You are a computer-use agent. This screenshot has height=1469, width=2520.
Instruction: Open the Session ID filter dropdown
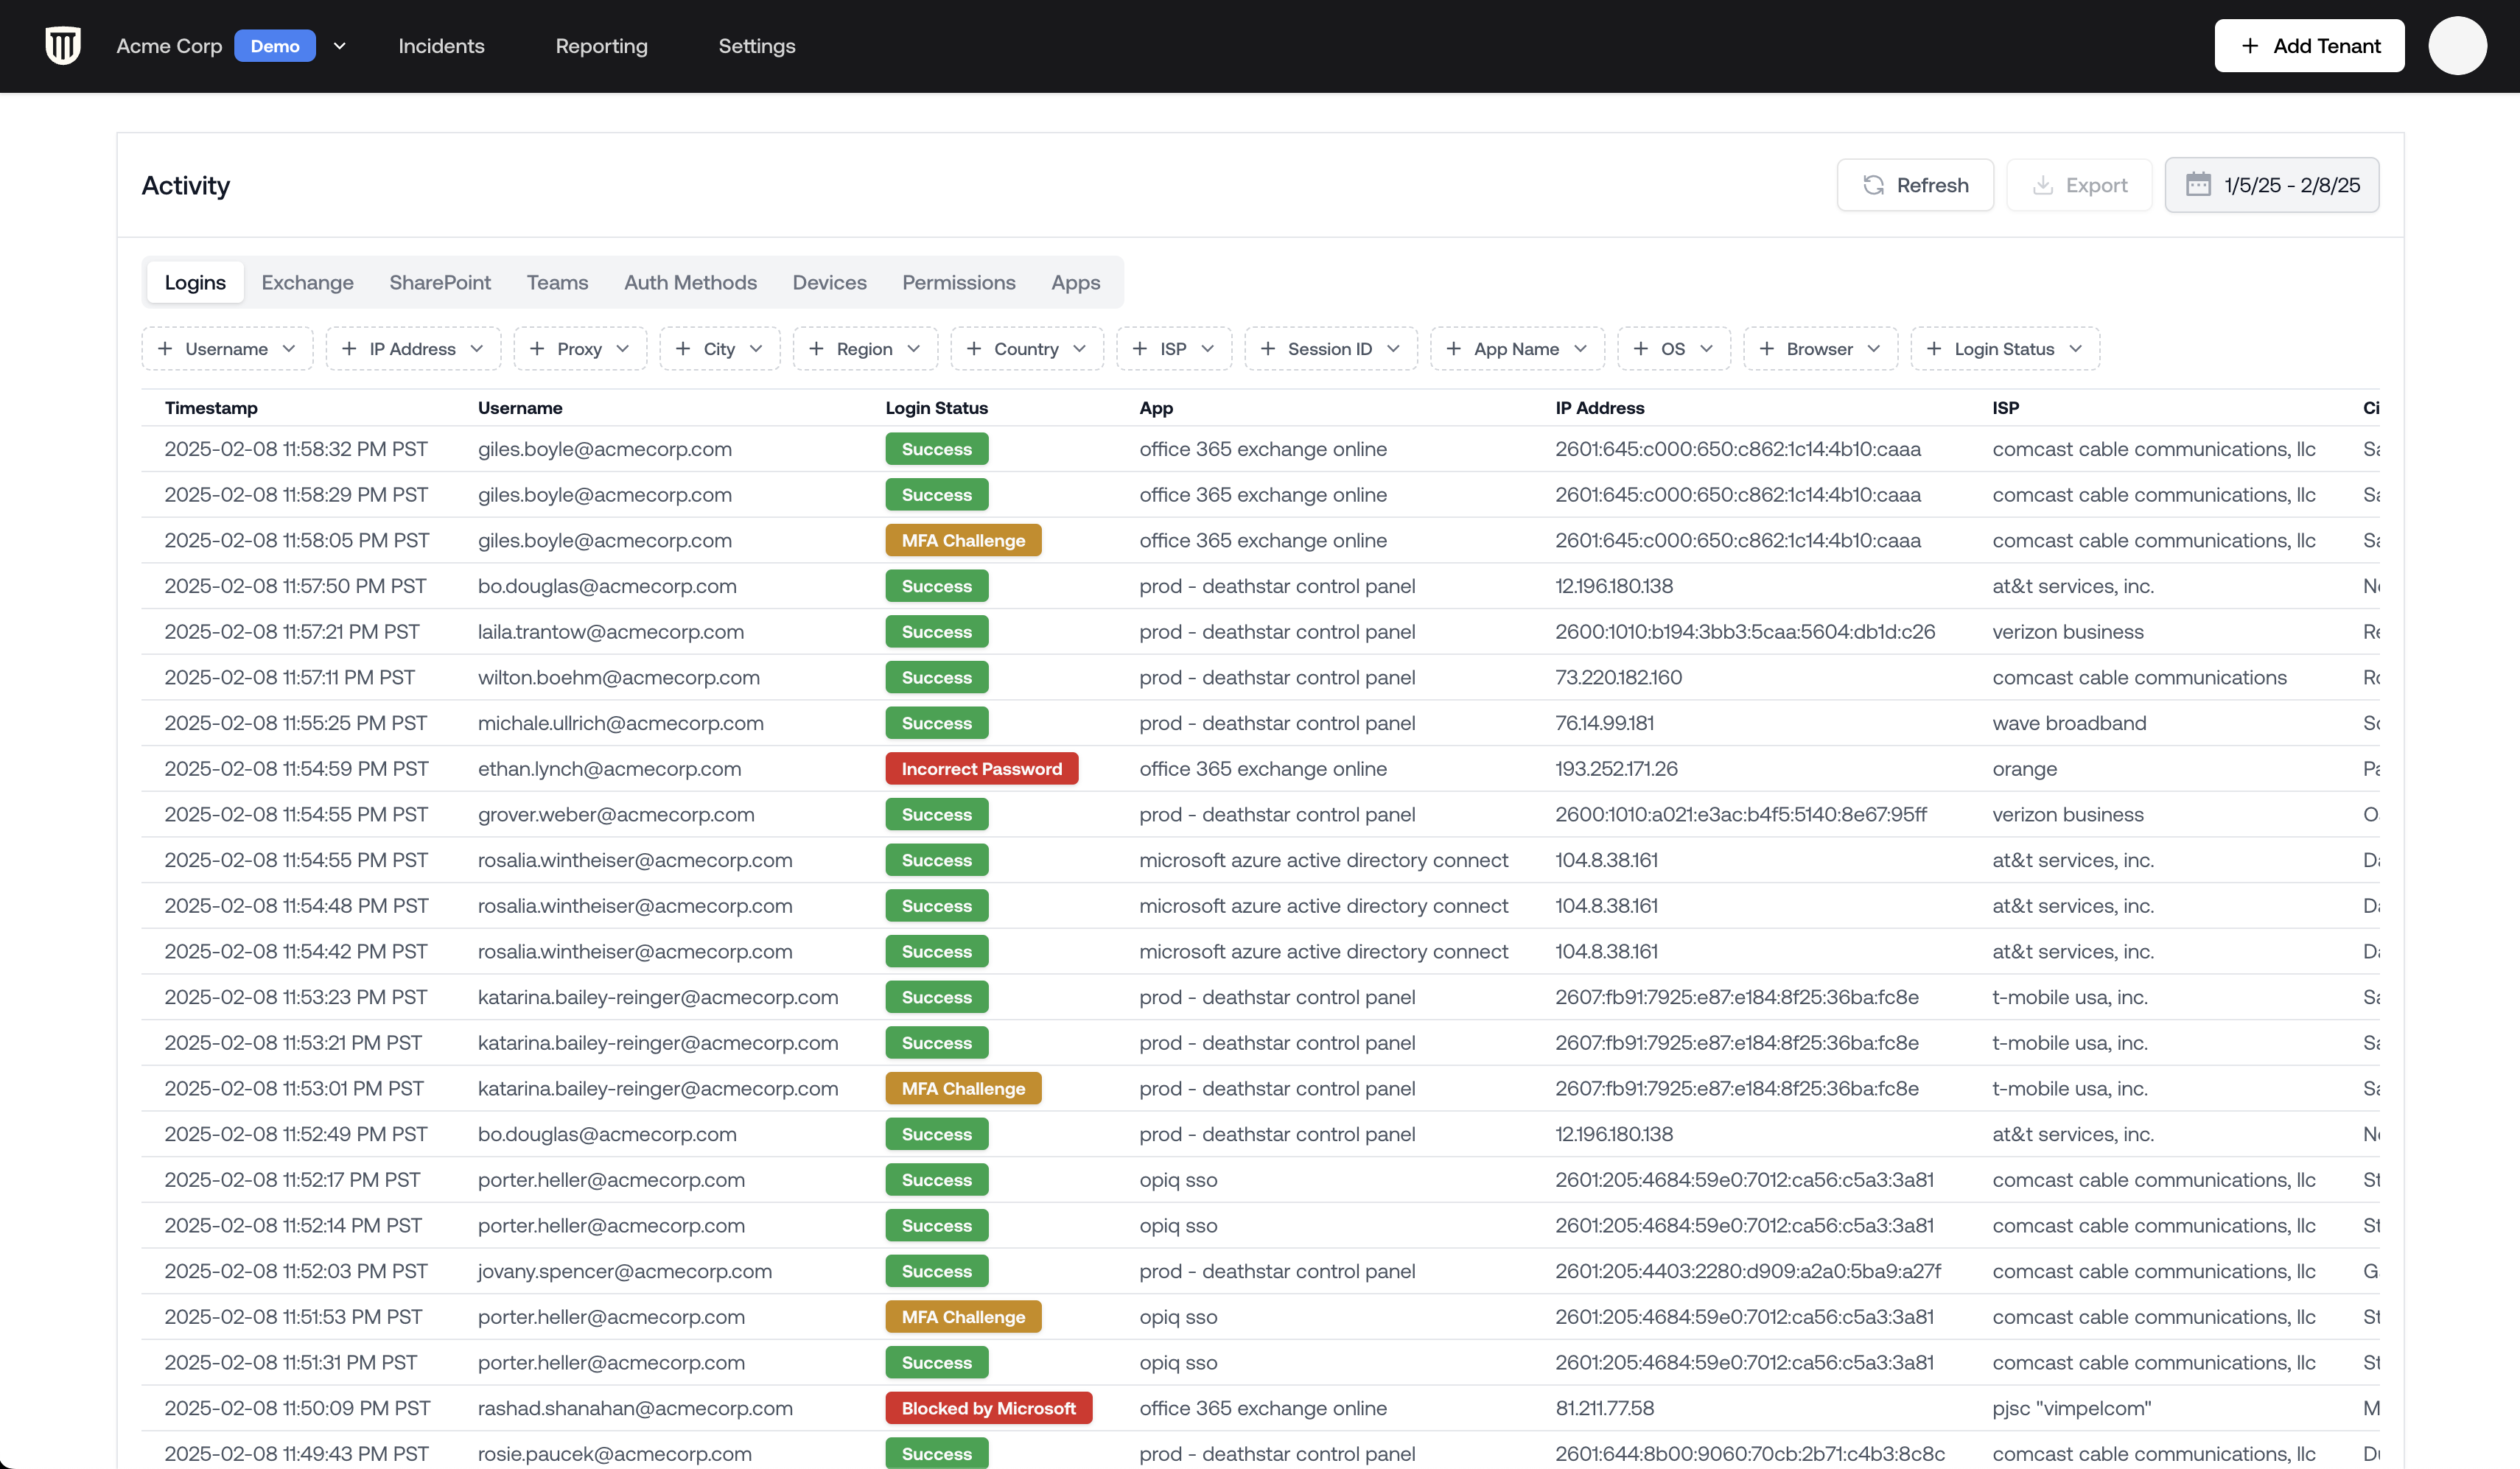1330,349
